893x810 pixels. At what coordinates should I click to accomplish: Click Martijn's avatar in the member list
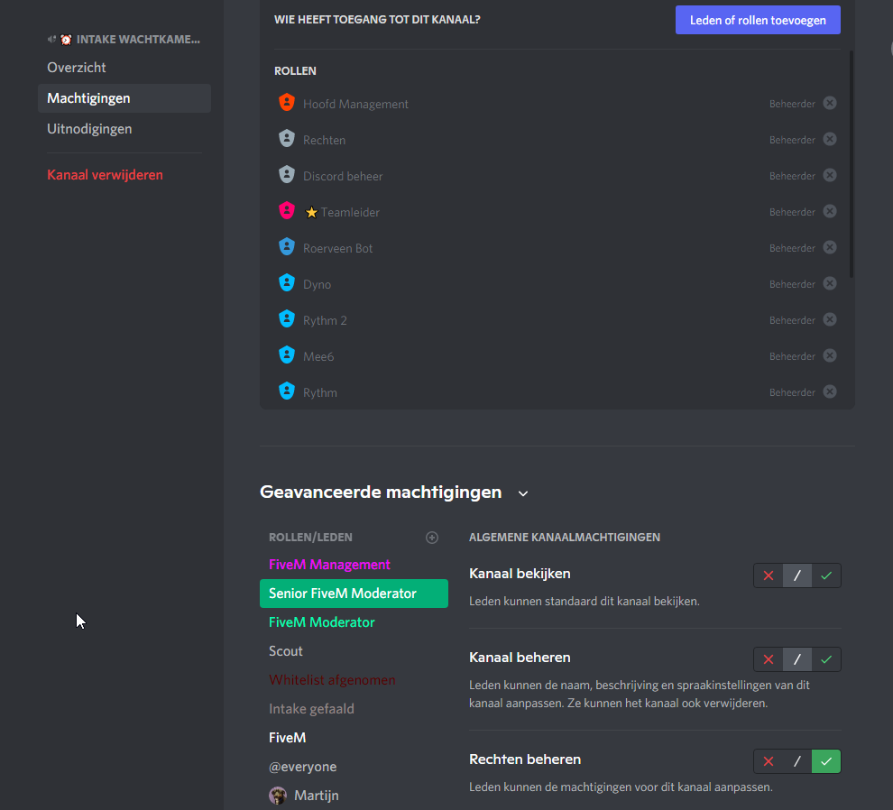point(278,796)
